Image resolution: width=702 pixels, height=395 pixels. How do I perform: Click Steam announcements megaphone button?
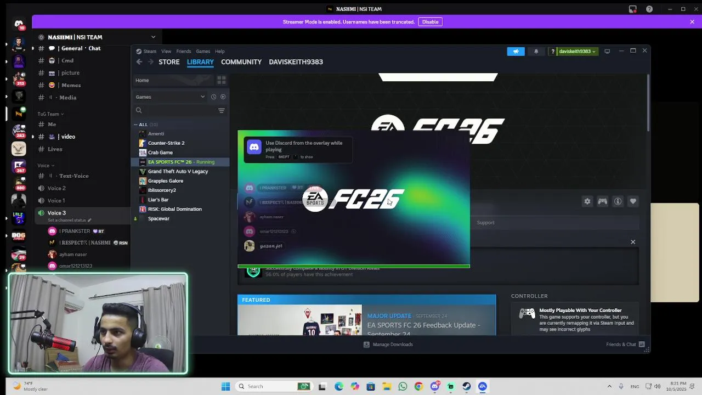tap(516, 51)
